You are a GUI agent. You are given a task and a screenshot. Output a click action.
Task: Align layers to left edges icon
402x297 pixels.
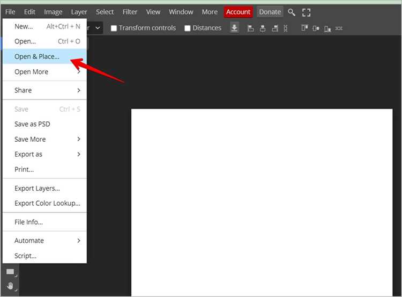[x=250, y=28]
